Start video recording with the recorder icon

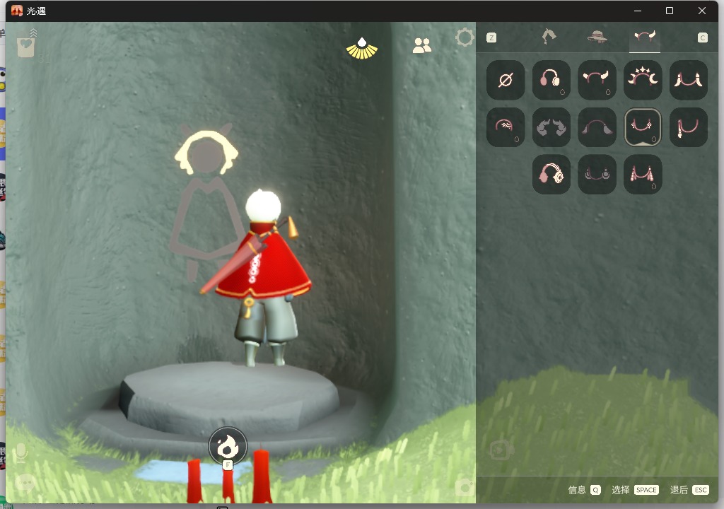point(502,450)
